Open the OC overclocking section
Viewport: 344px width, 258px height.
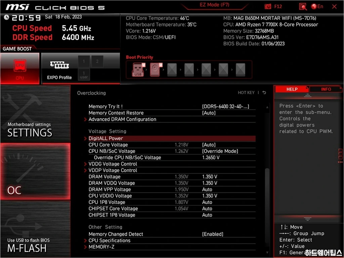click(35, 171)
